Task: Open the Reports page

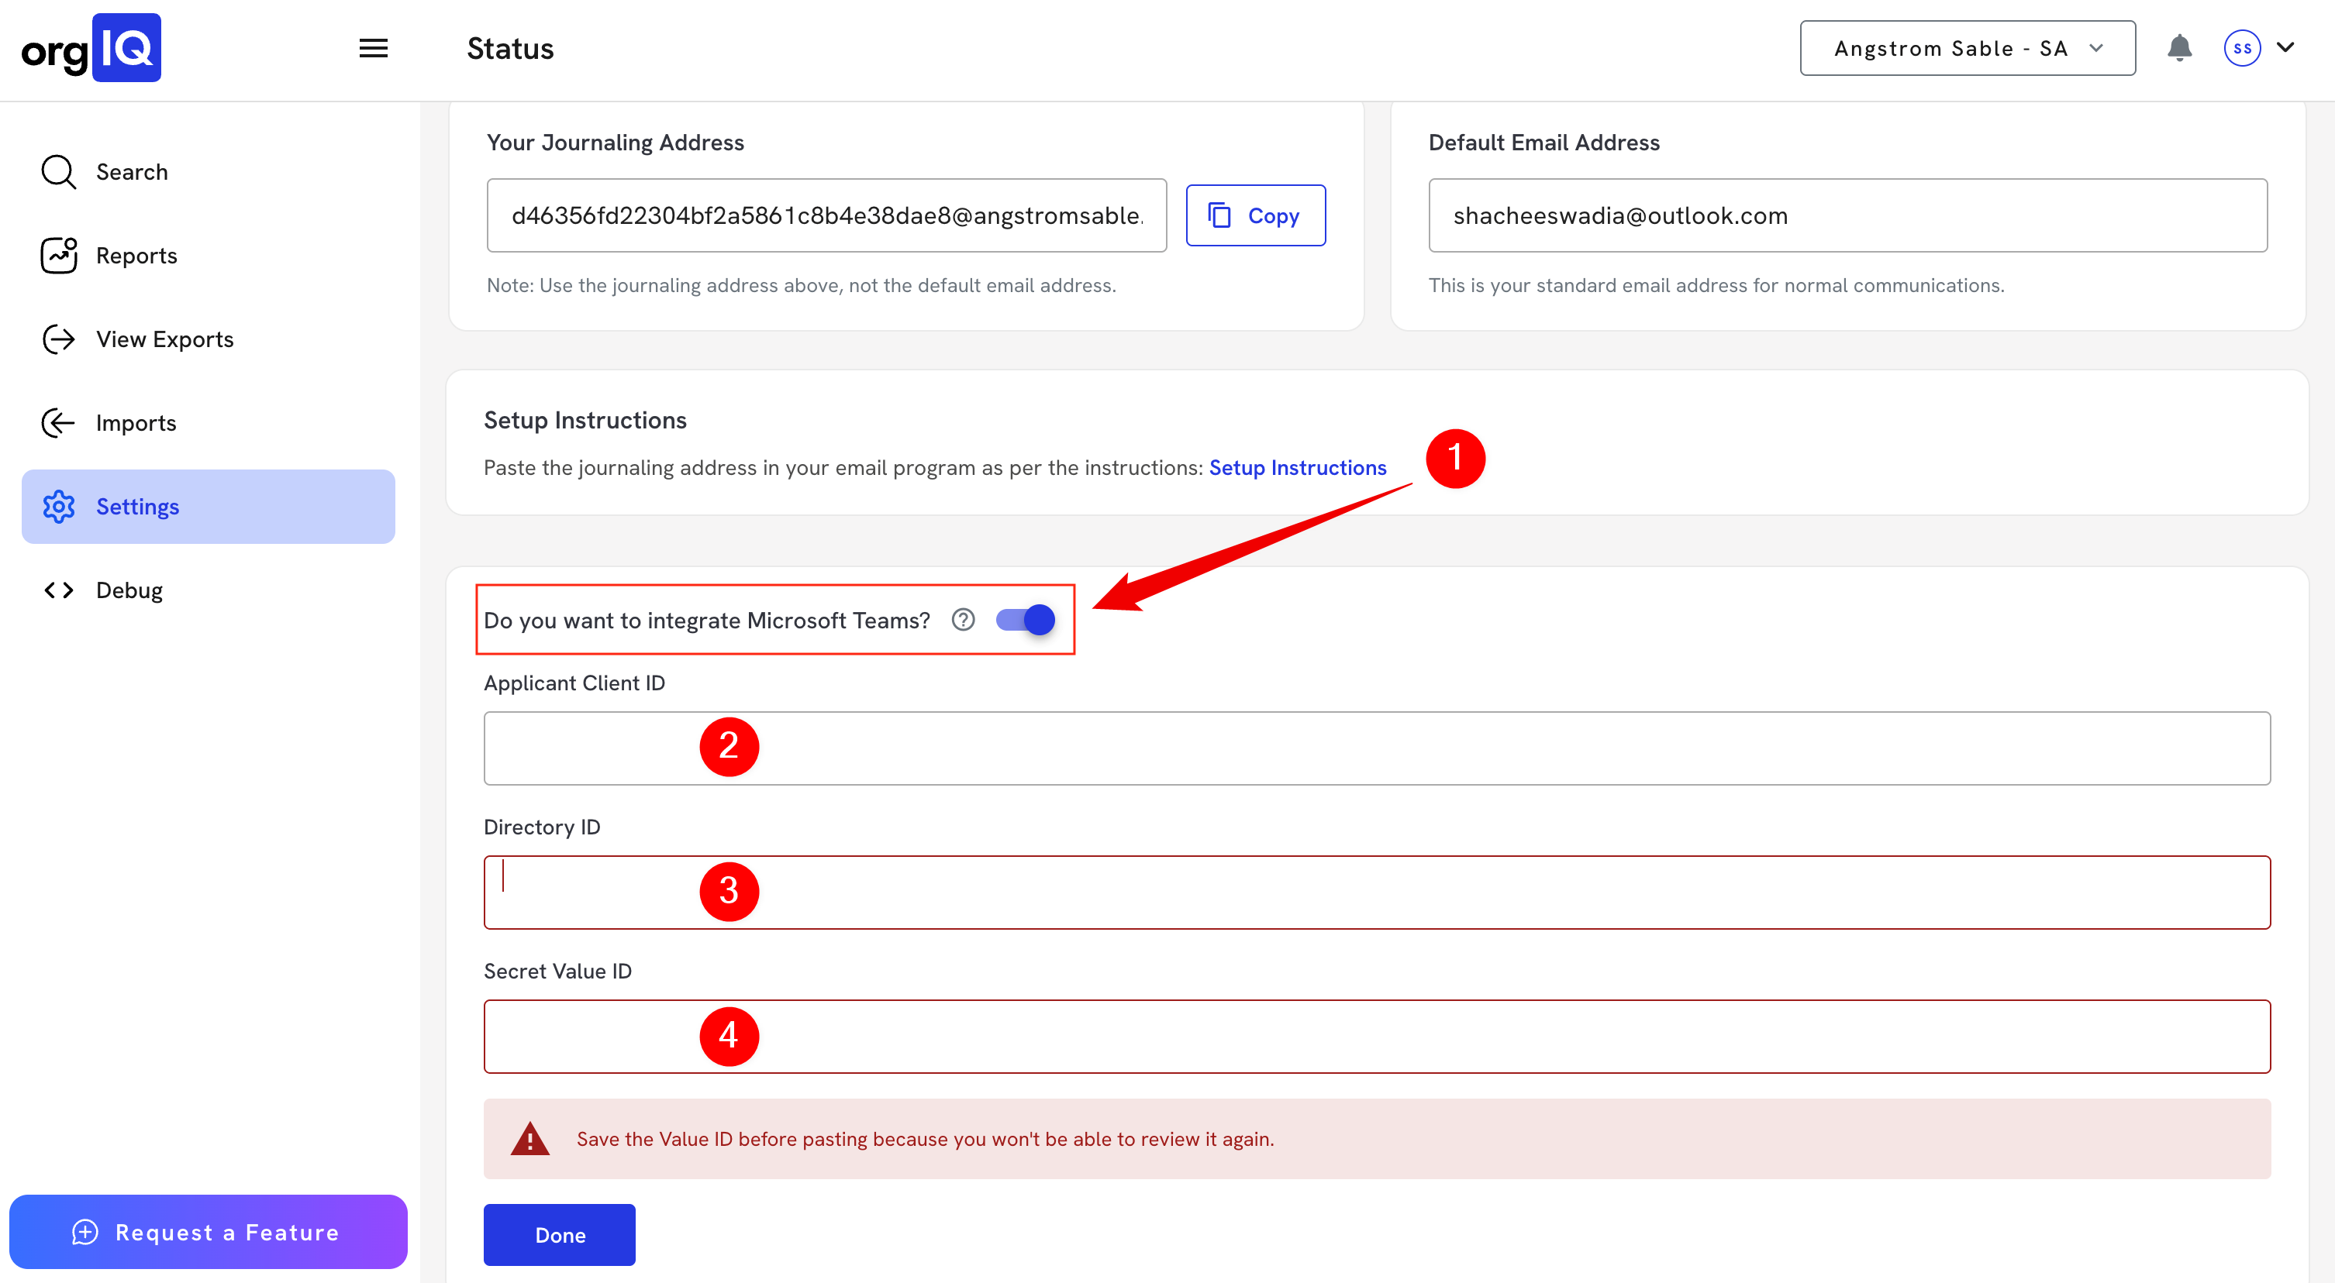Action: pos(209,256)
